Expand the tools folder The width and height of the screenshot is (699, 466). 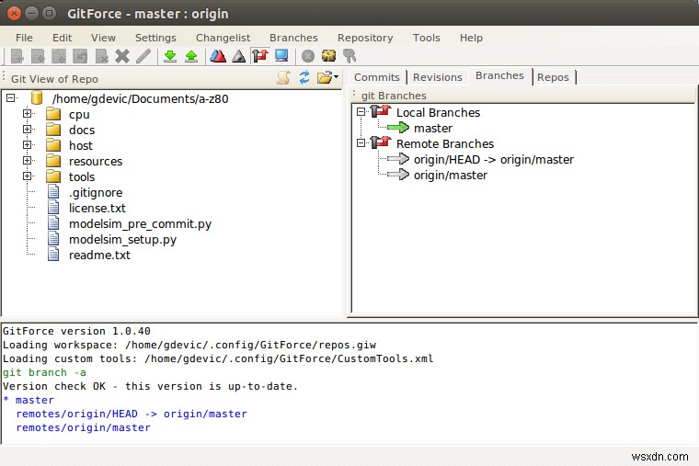point(28,176)
